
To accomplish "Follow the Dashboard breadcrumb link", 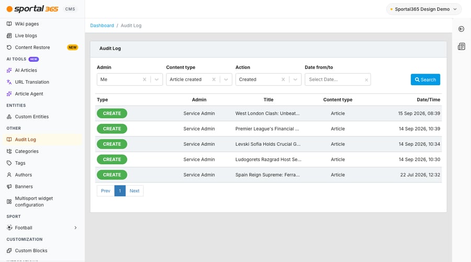I will [102, 26].
